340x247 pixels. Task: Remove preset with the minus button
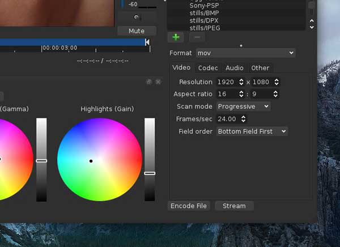click(197, 37)
